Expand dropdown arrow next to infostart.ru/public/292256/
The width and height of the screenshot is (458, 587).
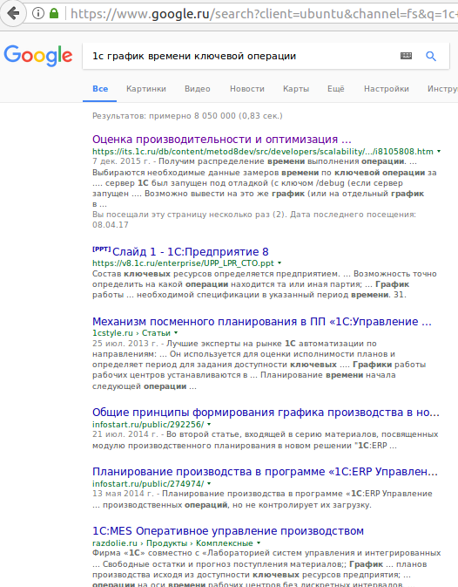coord(209,424)
